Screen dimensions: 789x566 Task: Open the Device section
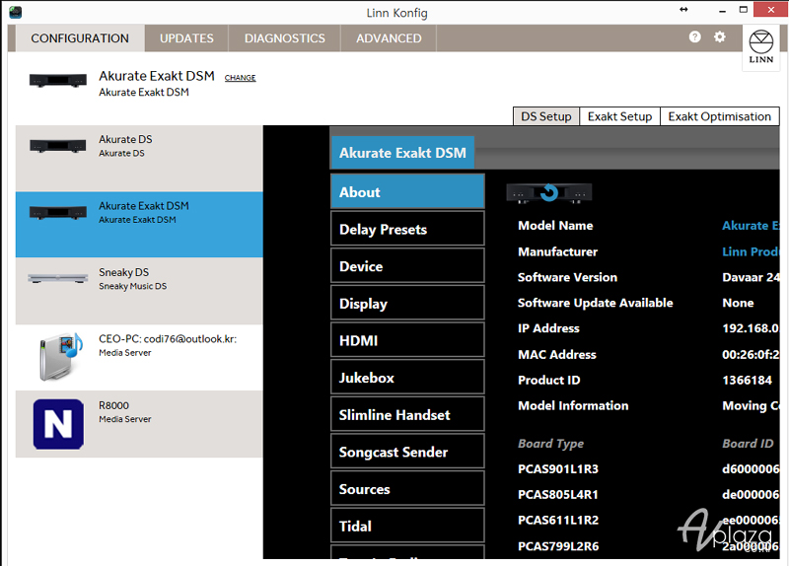pyautogui.click(x=407, y=266)
